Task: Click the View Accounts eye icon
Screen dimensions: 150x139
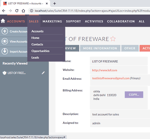Action: pyautogui.click(x=5, y=41)
